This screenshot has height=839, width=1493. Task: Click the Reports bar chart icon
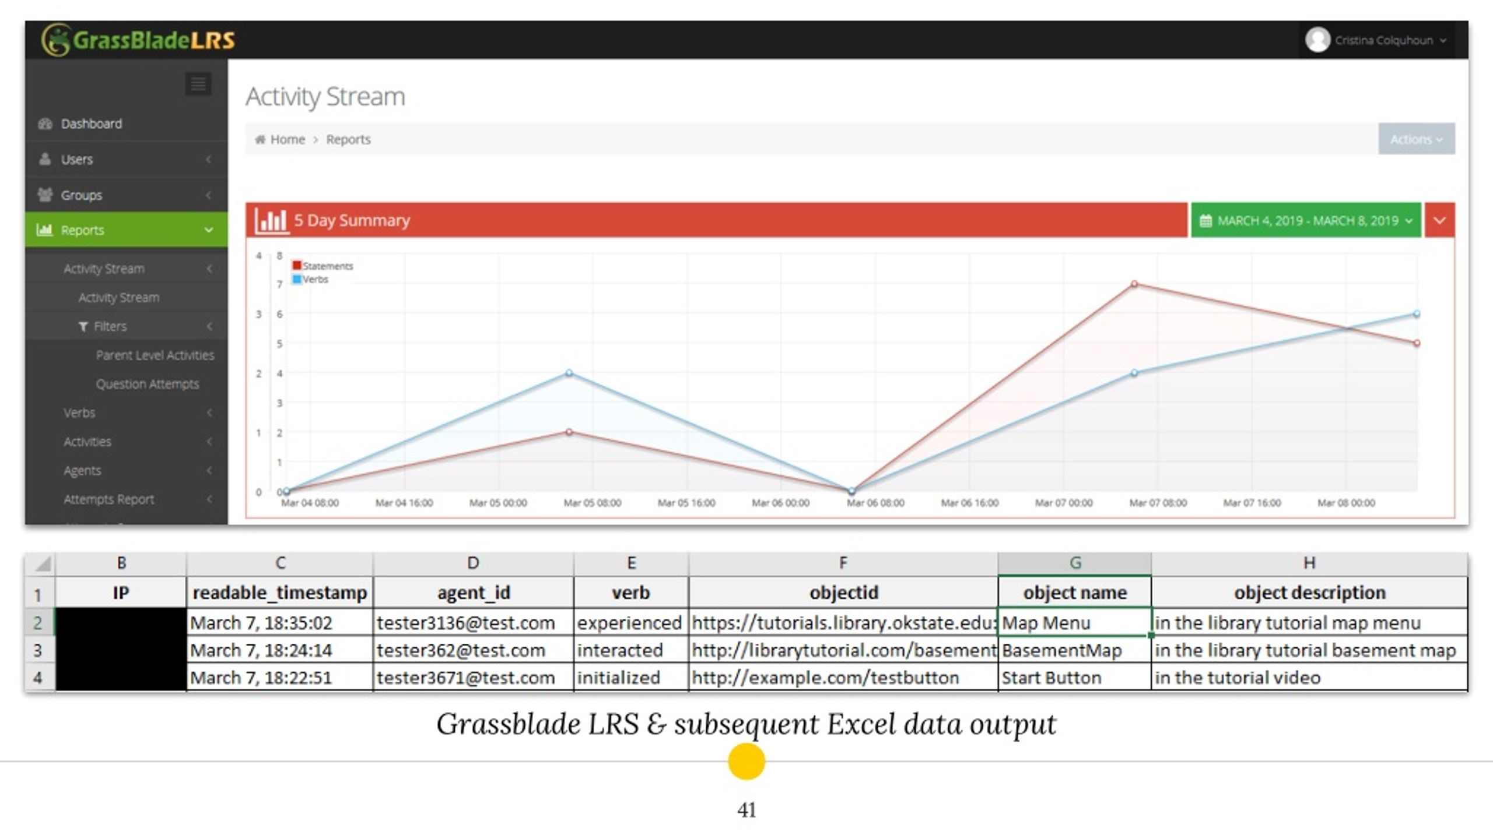coord(44,230)
